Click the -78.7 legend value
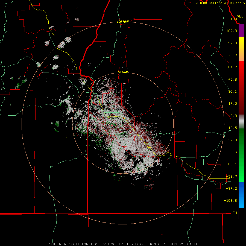Image resolution: width=246 pixels, height=246 pixels. pyautogui.click(x=232, y=177)
